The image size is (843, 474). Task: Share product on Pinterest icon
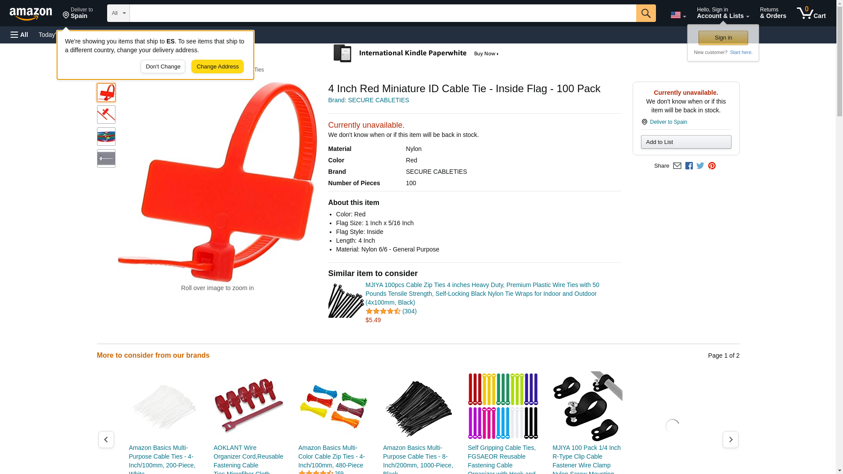coord(712,166)
